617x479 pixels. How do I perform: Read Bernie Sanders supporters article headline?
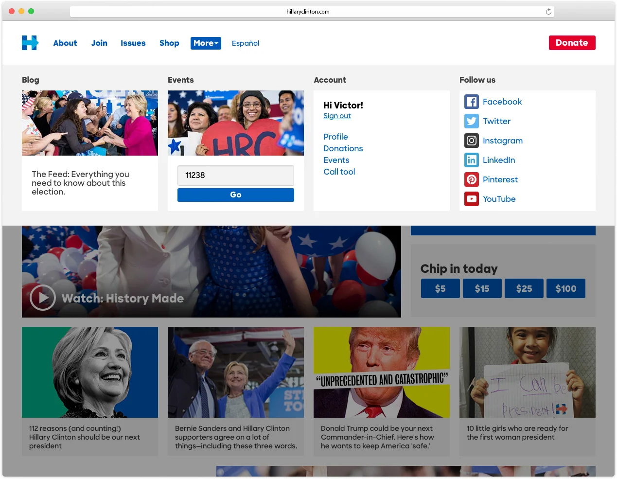236,437
